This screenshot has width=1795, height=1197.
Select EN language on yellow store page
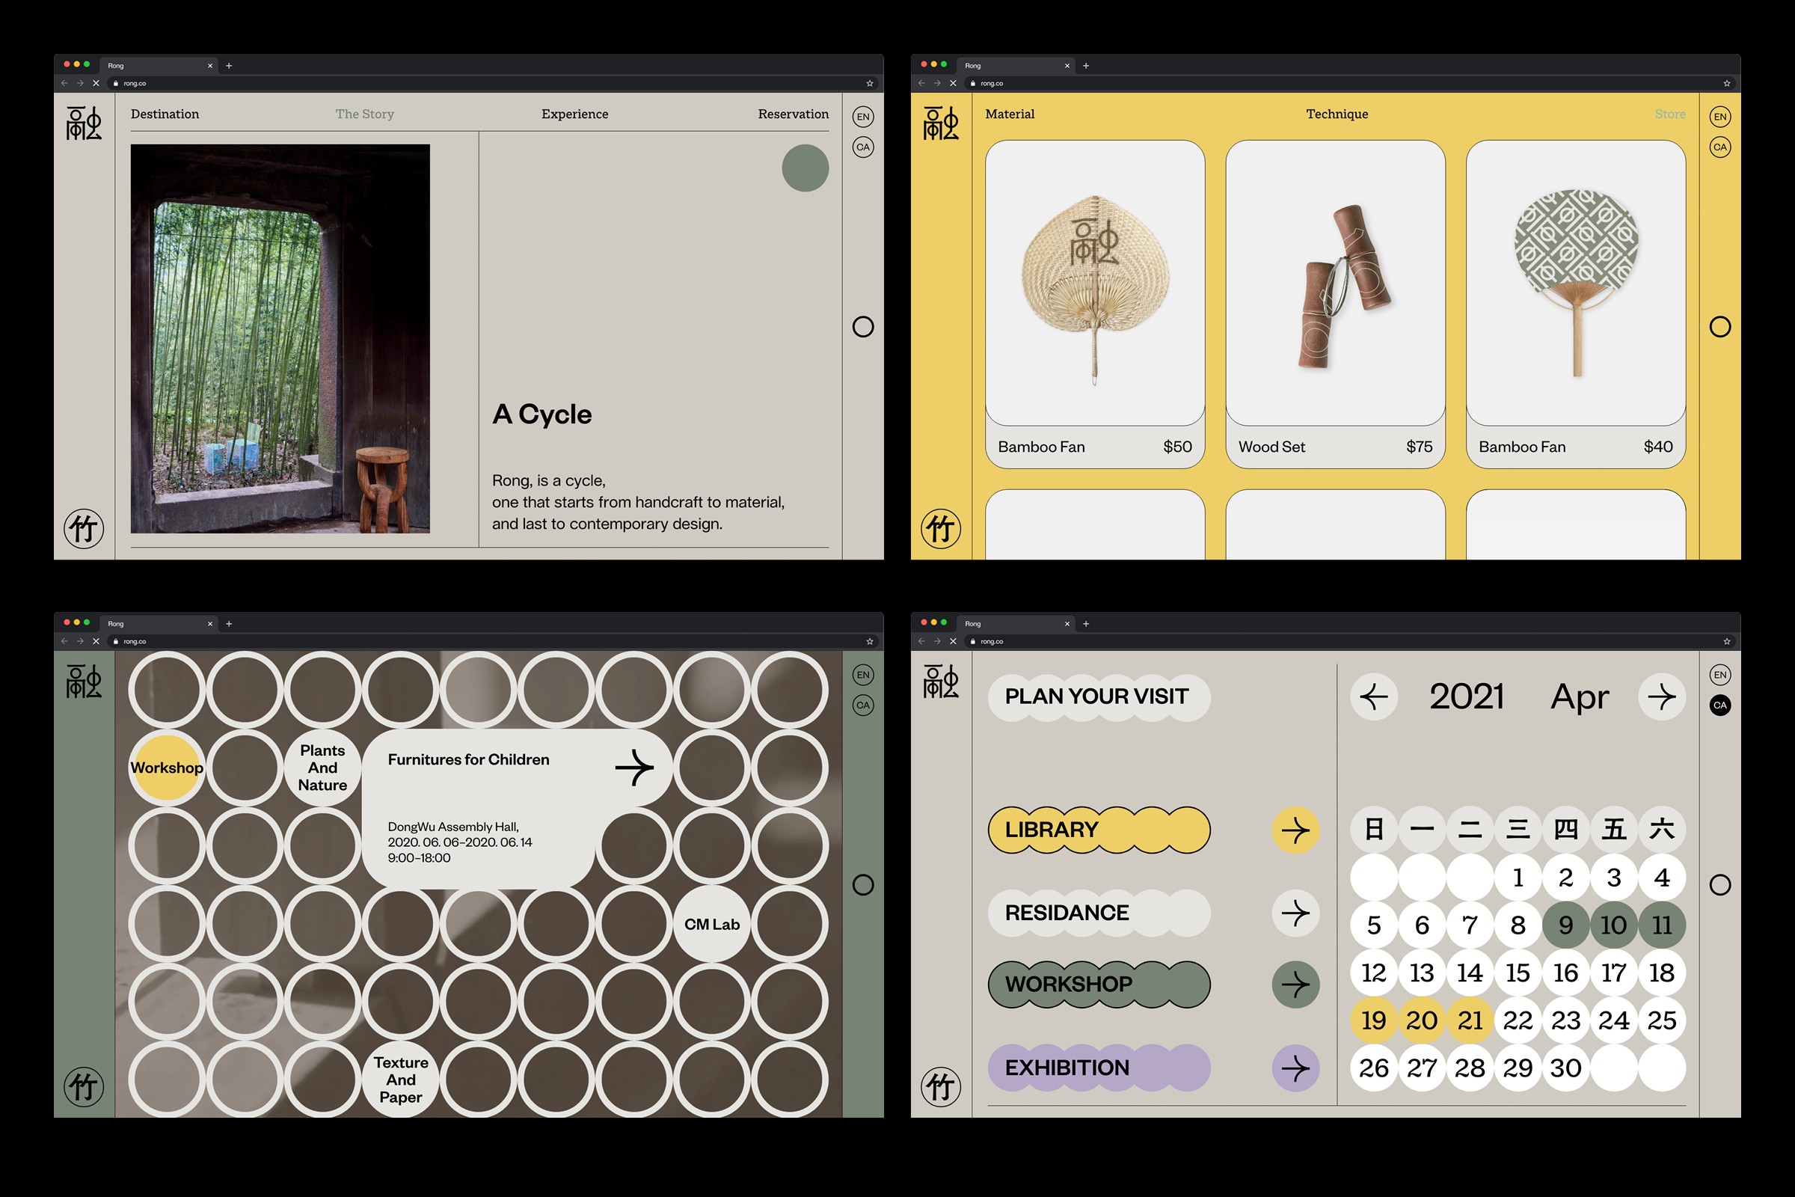click(1719, 117)
